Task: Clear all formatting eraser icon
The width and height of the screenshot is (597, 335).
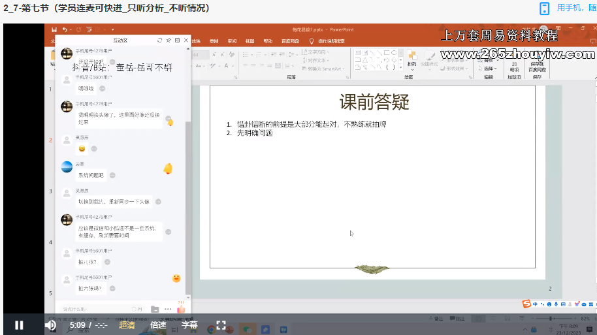Action: coord(232,55)
